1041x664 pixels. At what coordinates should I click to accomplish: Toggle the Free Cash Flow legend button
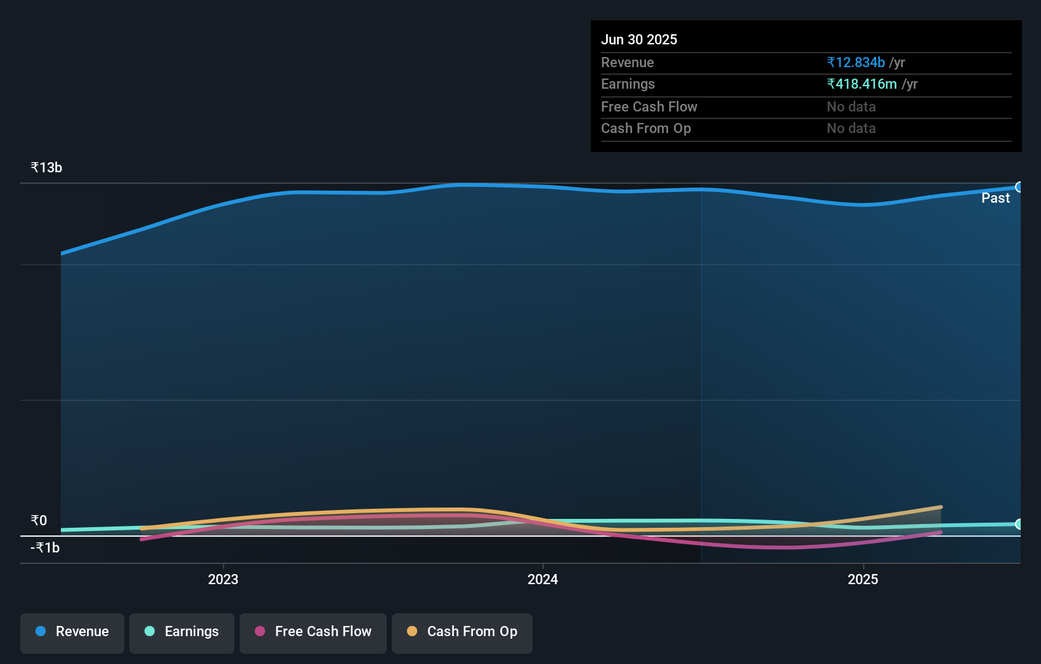[313, 633]
